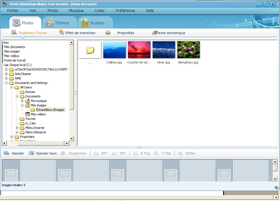The height and width of the screenshot is (201, 280).
Task: Click the Y Flip icon
Action: tap(156, 153)
